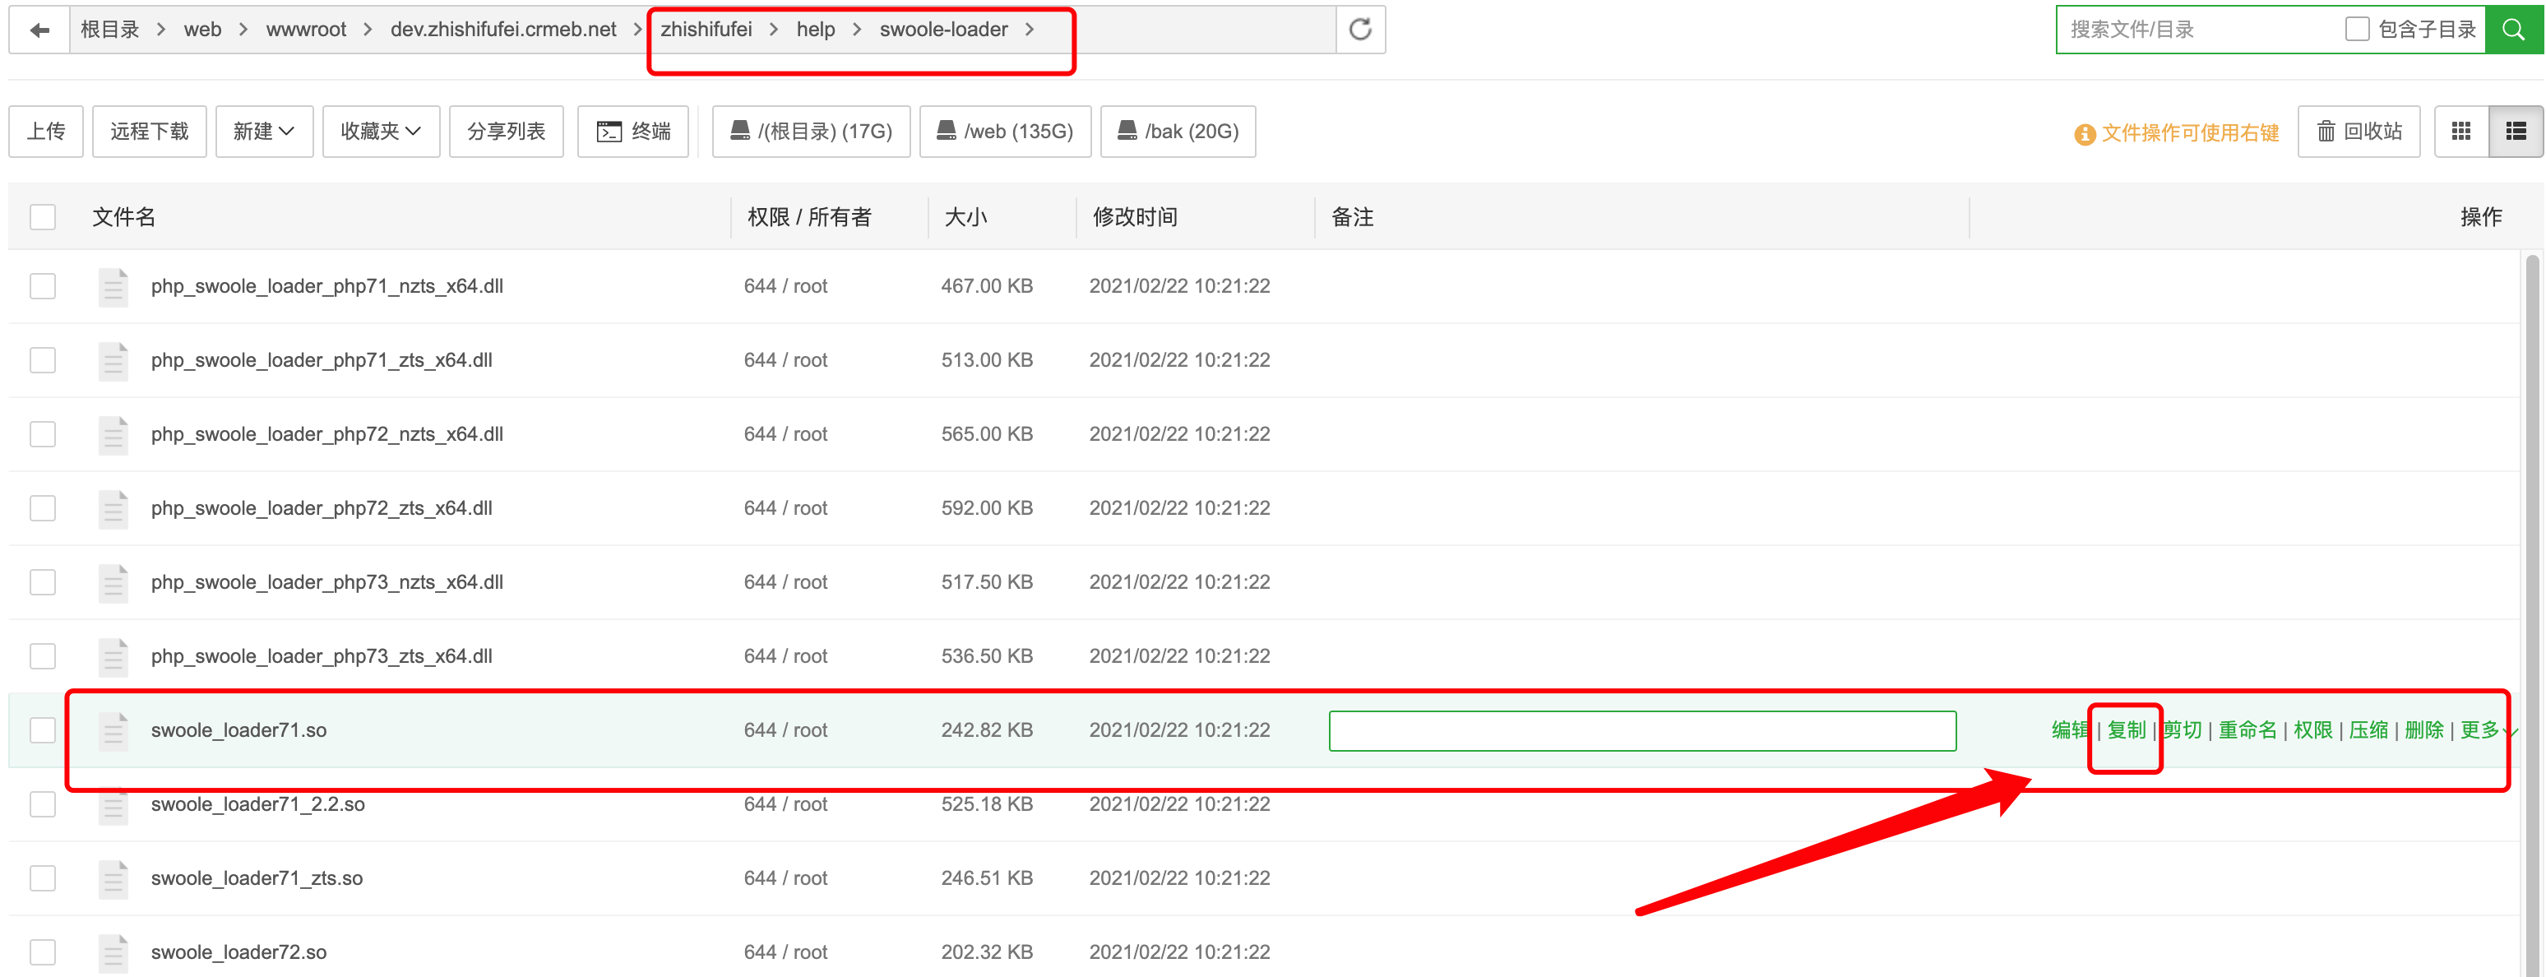Click 压缩 for swoole_loader71.so
The height and width of the screenshot is (977, 2546).
coord(2368,729)
